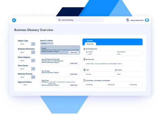Click the Type document icon
156x117 pixels.
click(x=84, y=70)
